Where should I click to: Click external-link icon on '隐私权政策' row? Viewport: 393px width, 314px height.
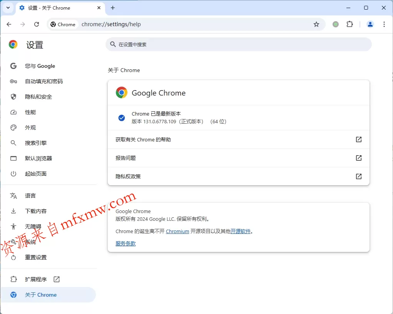tap(359, 176)
